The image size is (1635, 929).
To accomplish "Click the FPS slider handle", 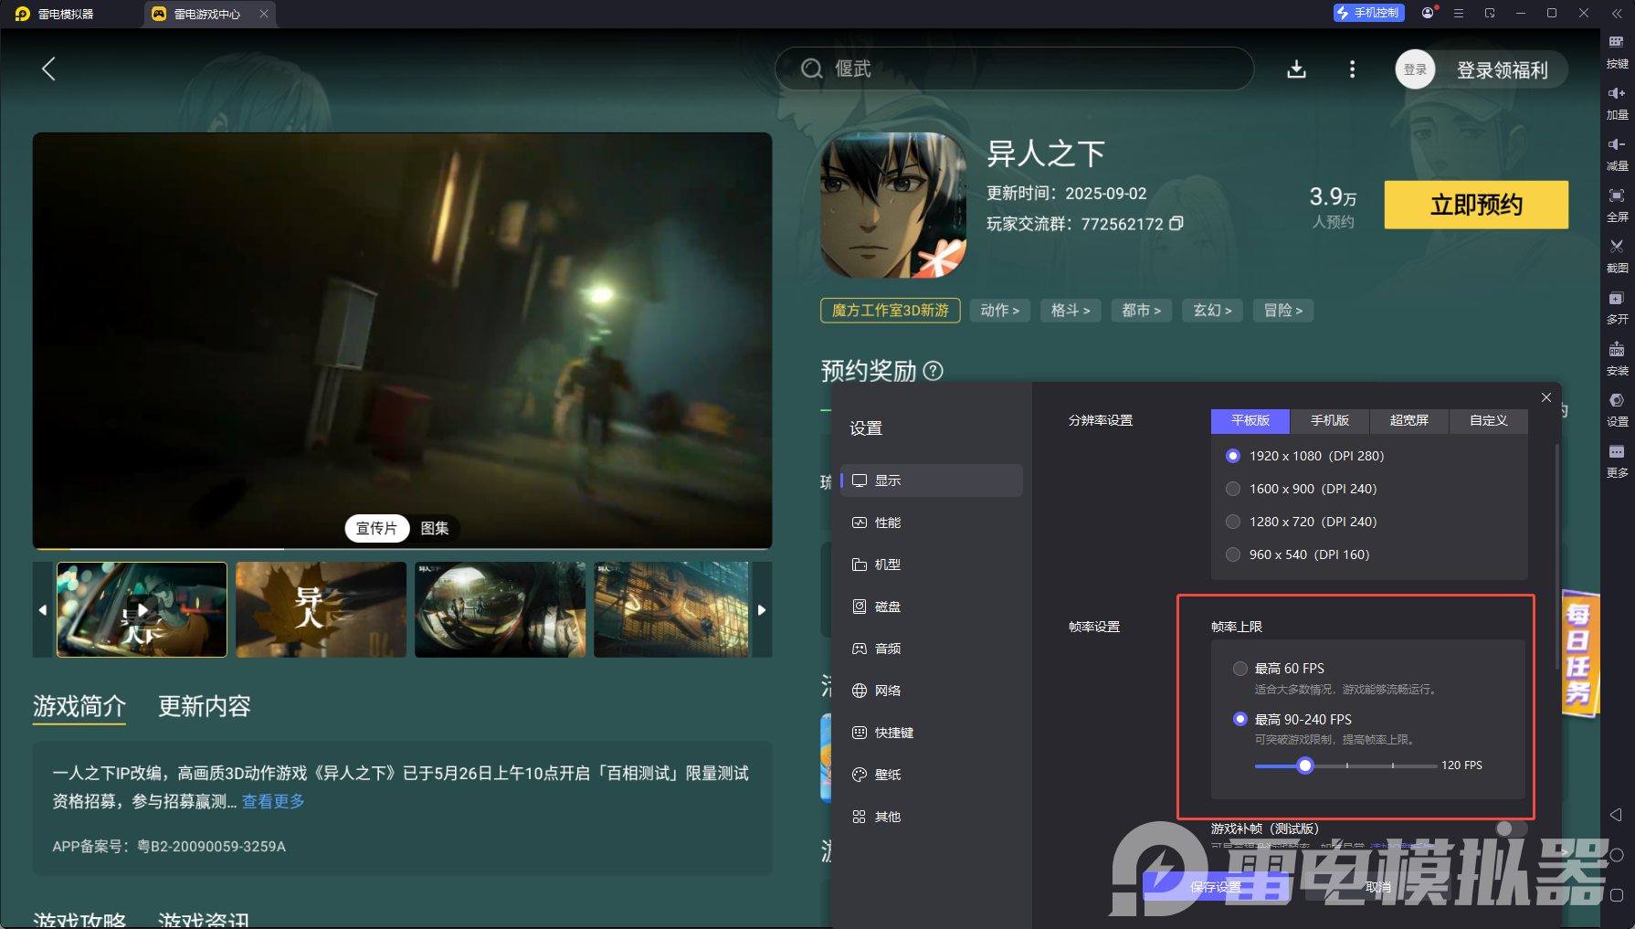I will [x=1305, y=765].
